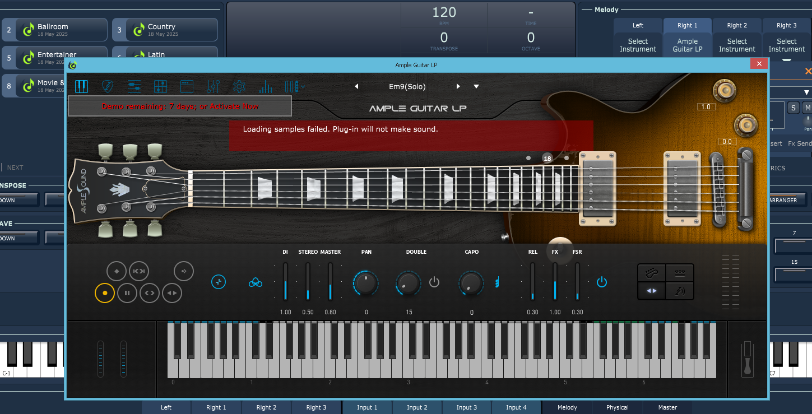
Task: Toggle the dot-with-arrow round button
Action: [x=183, y=271]
